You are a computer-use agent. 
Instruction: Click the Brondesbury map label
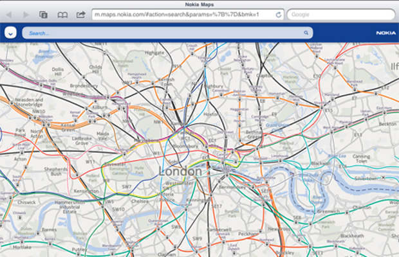[84, 85]
